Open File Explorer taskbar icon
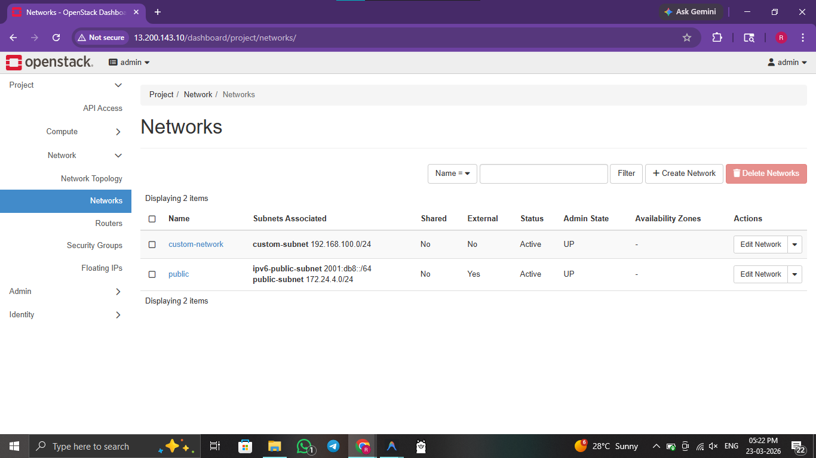Image resolution: width=816 pixels, height=458 pixels. 274,446
